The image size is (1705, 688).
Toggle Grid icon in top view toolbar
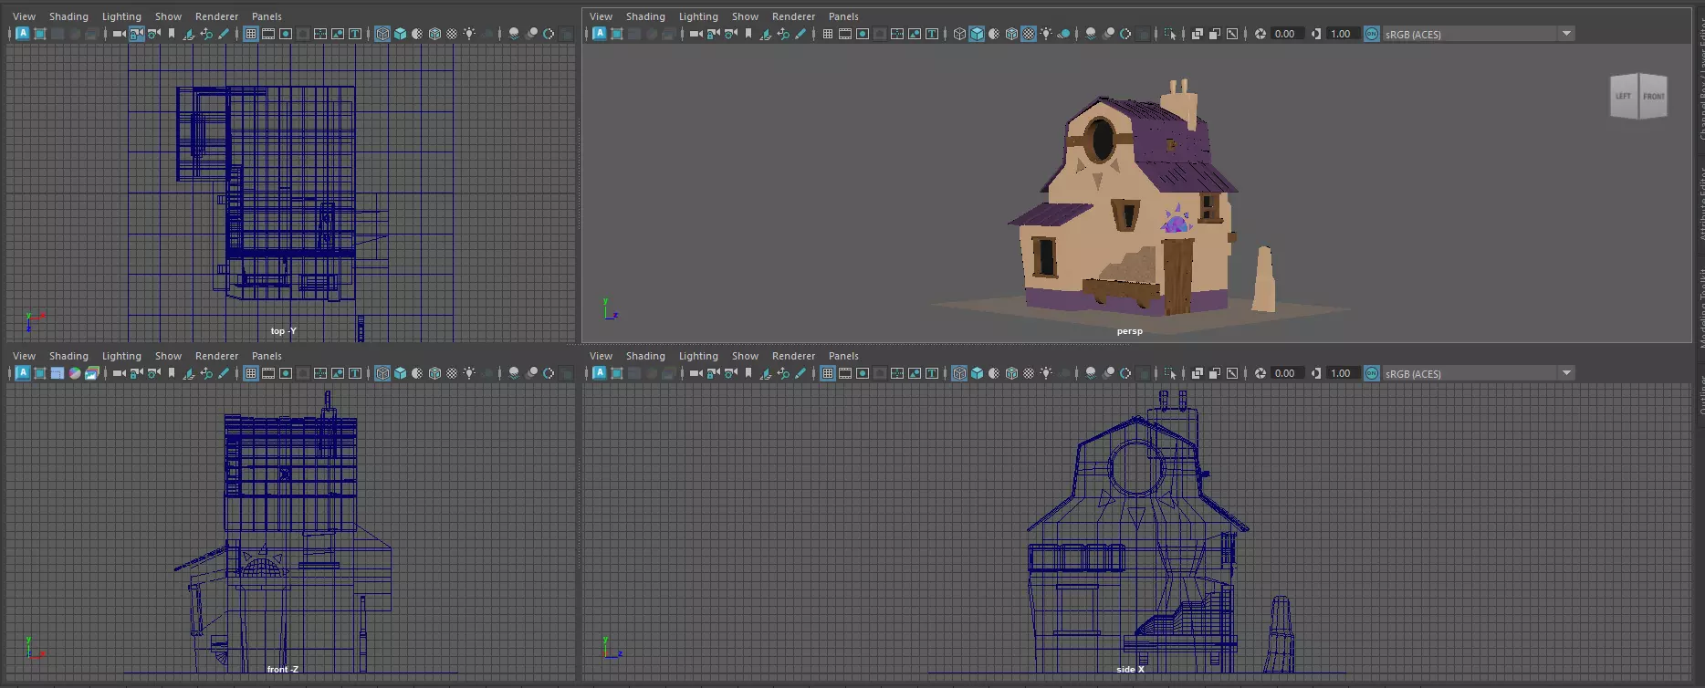coord(251,34)
